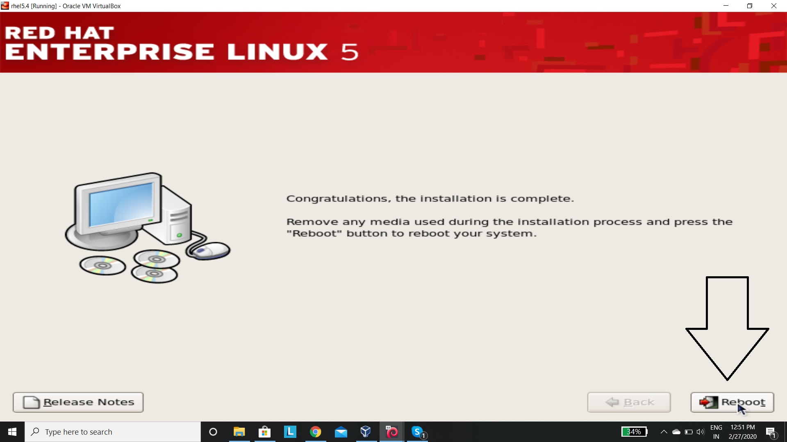Launch Microsoft Store from taskbar
Screen dimensions: 787x442
point(264,432)
